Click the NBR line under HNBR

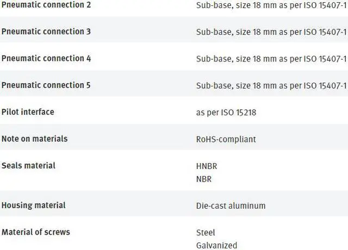(x=204, y=179)
